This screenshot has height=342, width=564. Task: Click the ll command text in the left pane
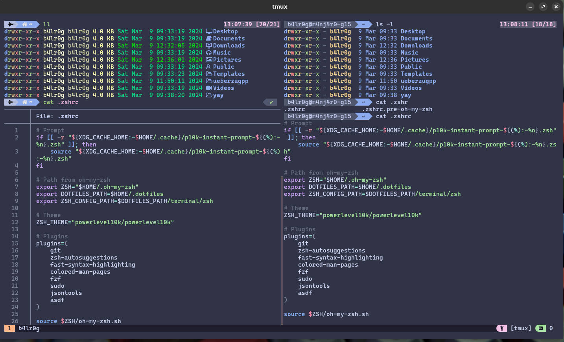click(x=47, y=24)
